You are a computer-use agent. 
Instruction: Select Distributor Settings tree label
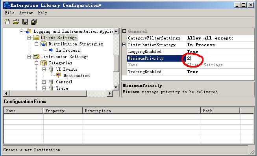coord(65,56)
